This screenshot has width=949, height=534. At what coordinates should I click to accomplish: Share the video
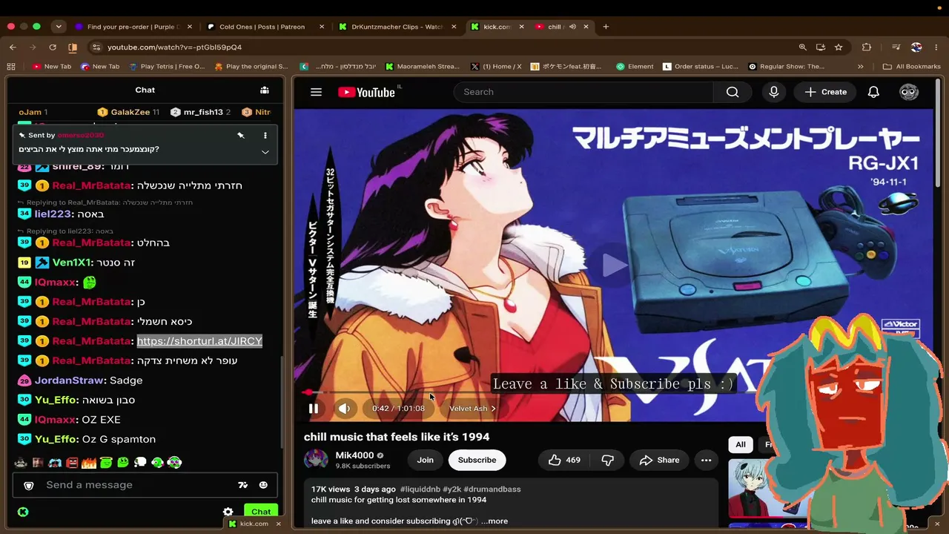659,460
